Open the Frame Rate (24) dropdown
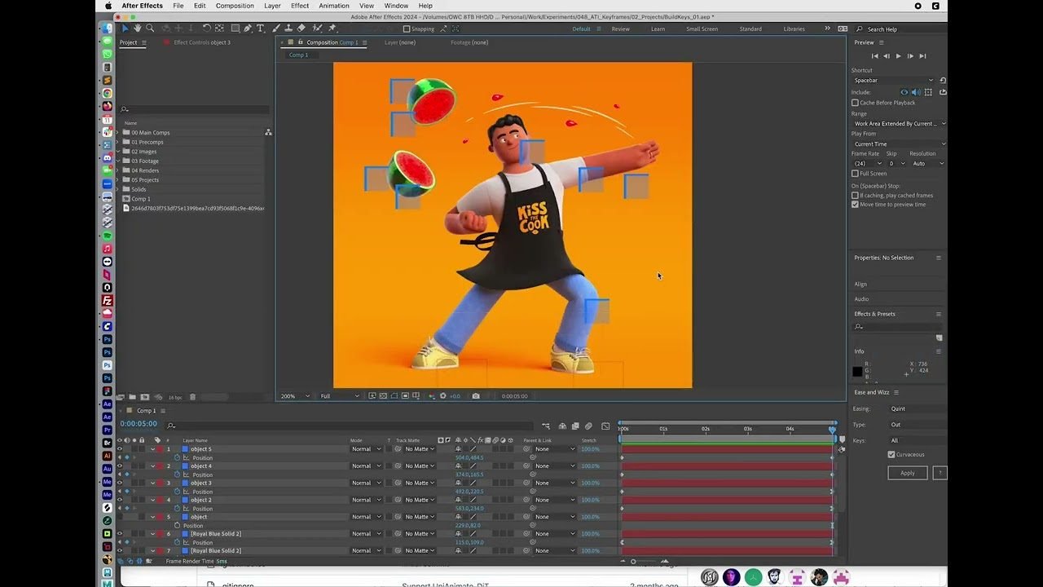 click(x=866, y=163)
